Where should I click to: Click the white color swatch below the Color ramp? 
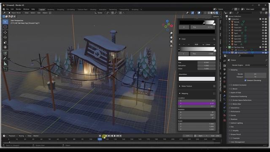(x=197, y=58)
